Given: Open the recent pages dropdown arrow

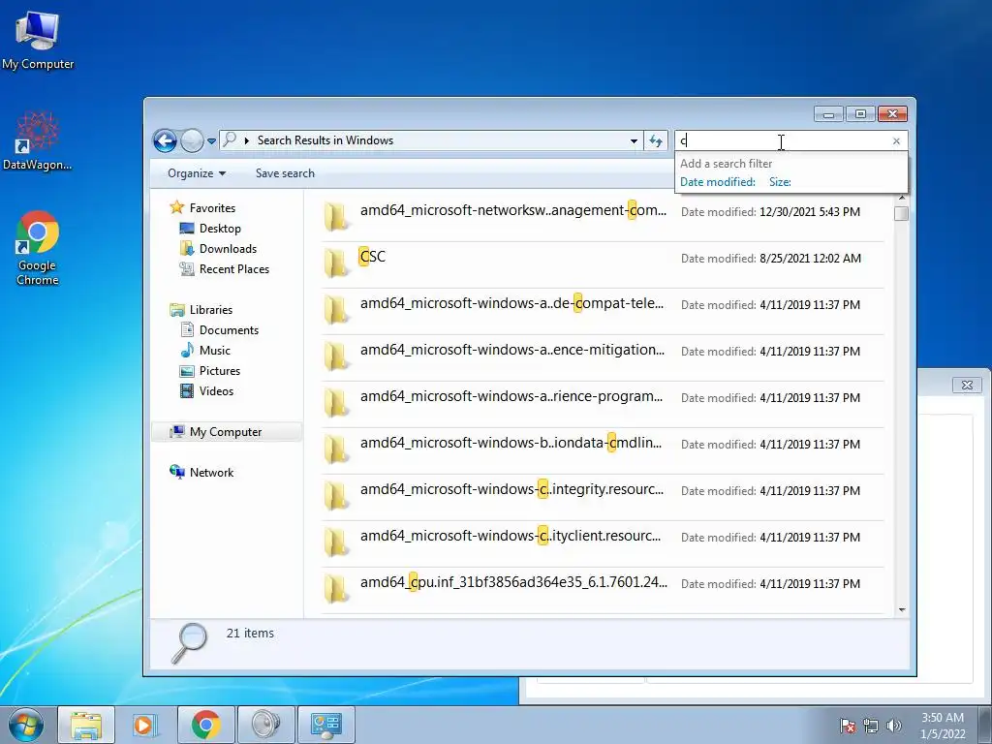Looking at the screenshot, I should tap(211, 141).
